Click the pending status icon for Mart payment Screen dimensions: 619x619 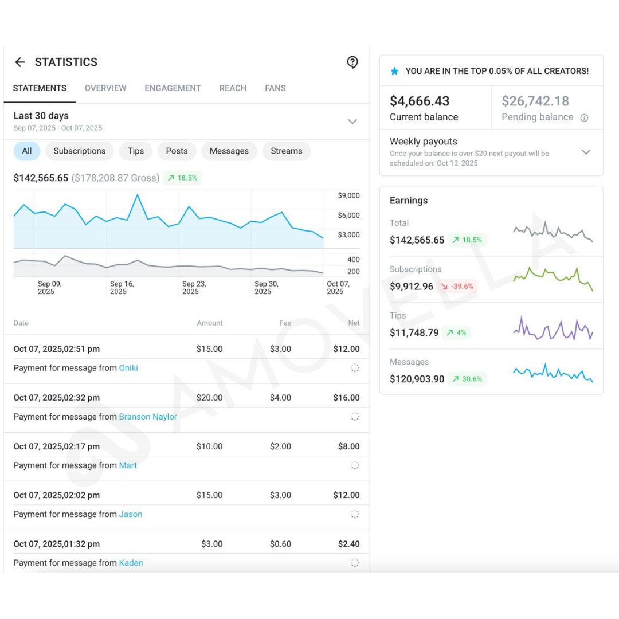pos(355,465)
